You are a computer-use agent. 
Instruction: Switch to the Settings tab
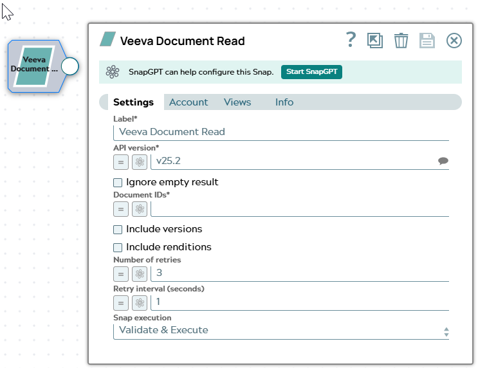(133, 102)
